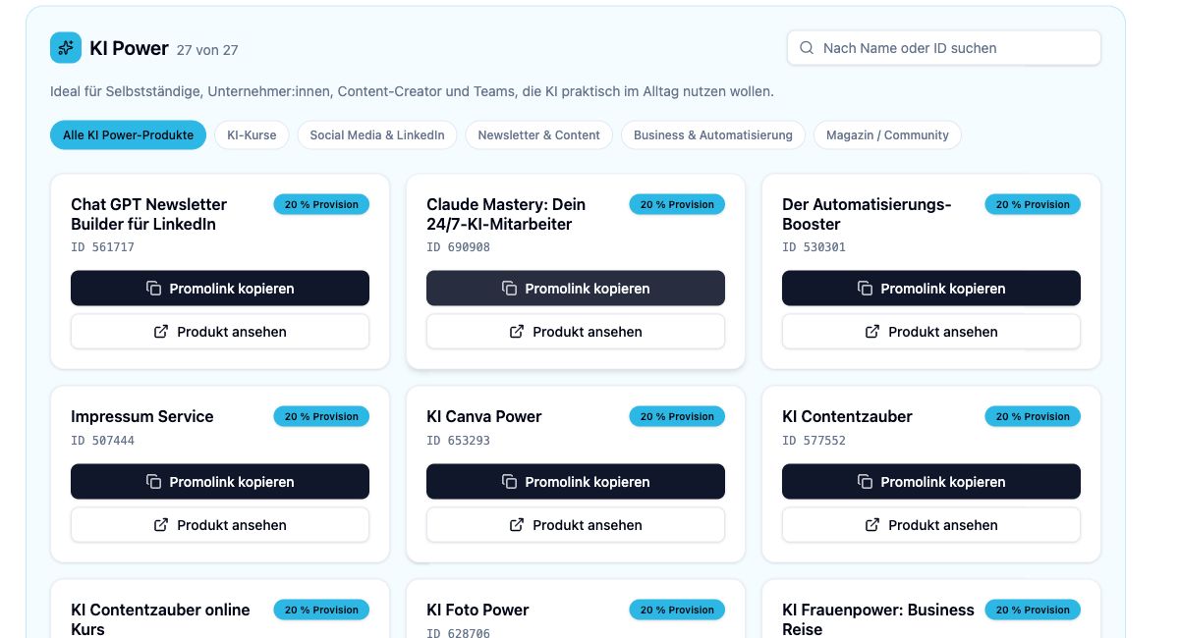Image resolution: width=1179 pixels, height=638 pixels.
Task: View the Der Automatisierungs-Booster product
Action: point(931,332)
